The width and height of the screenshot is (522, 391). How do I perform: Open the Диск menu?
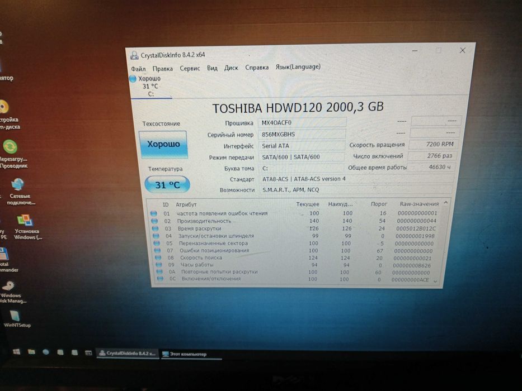(231, 68)
